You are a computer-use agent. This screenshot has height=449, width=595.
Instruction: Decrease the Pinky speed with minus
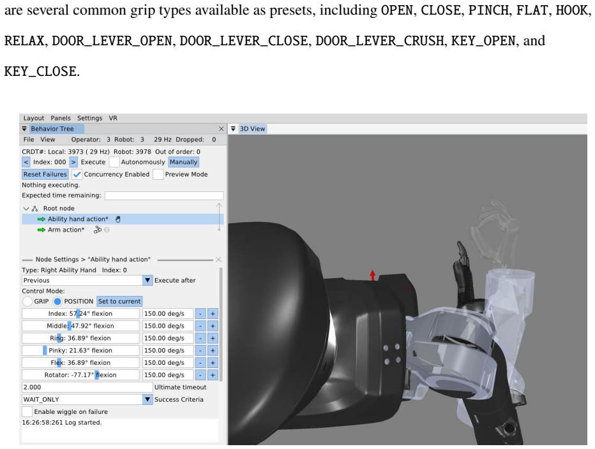pyautogui.click(x=200, y=350)
